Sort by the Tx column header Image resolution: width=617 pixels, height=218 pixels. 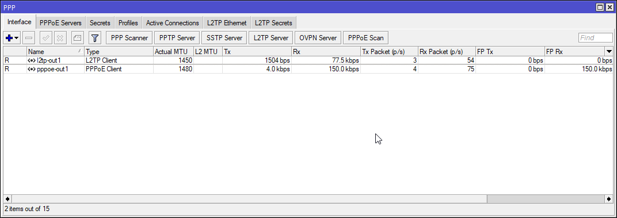(257, 52)
